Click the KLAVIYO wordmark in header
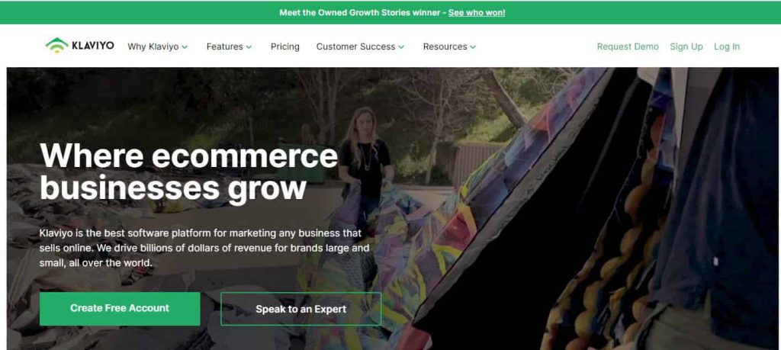The height and width of the screenshot is (350, 781). [92, 46]
